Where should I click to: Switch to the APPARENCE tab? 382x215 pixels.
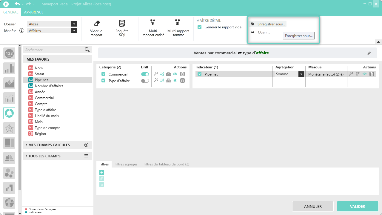click(34, 12)
